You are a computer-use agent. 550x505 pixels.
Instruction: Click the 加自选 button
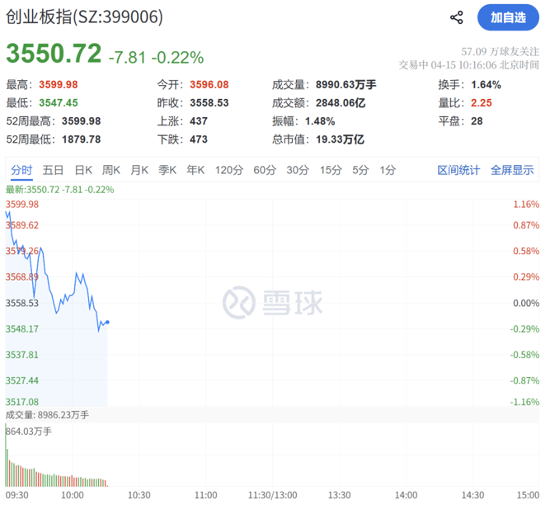pyautogui.click(x=508, y=17)
